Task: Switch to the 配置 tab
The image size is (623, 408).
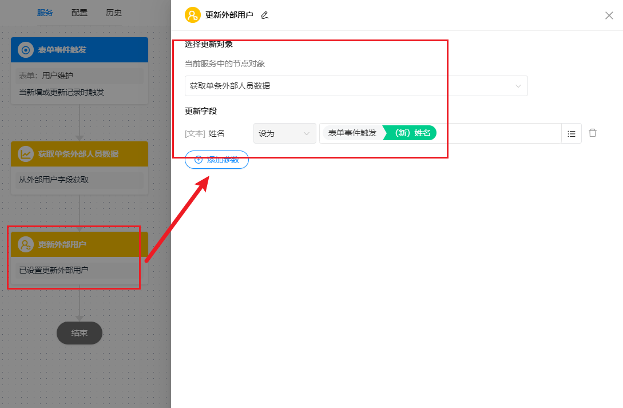Action: click(x=79, y=12)
